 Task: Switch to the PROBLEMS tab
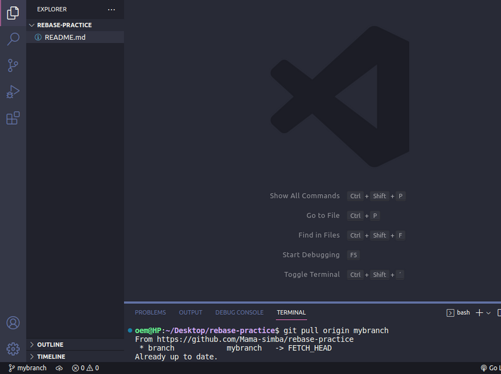150,313
